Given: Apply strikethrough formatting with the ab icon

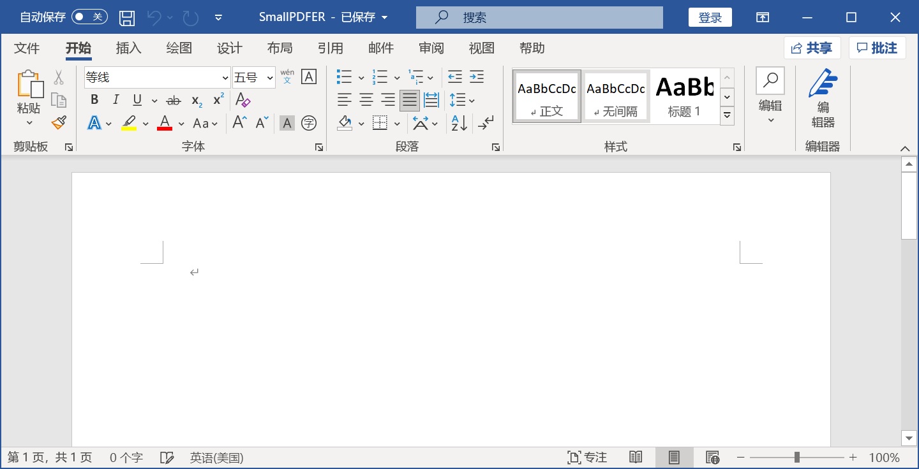Looking at the screenshot, I should 173,100.
